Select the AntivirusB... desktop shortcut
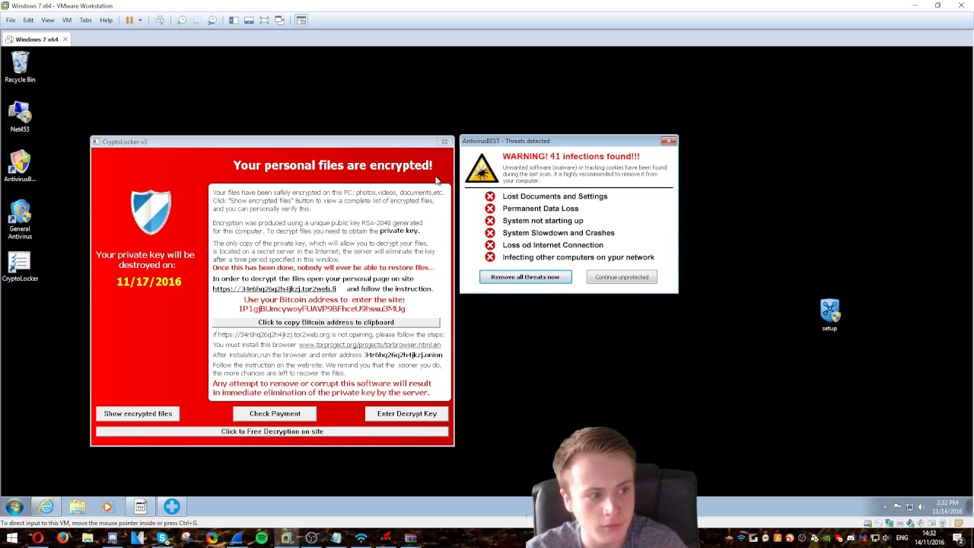974x548 pixels. click(x=20, y=167)
